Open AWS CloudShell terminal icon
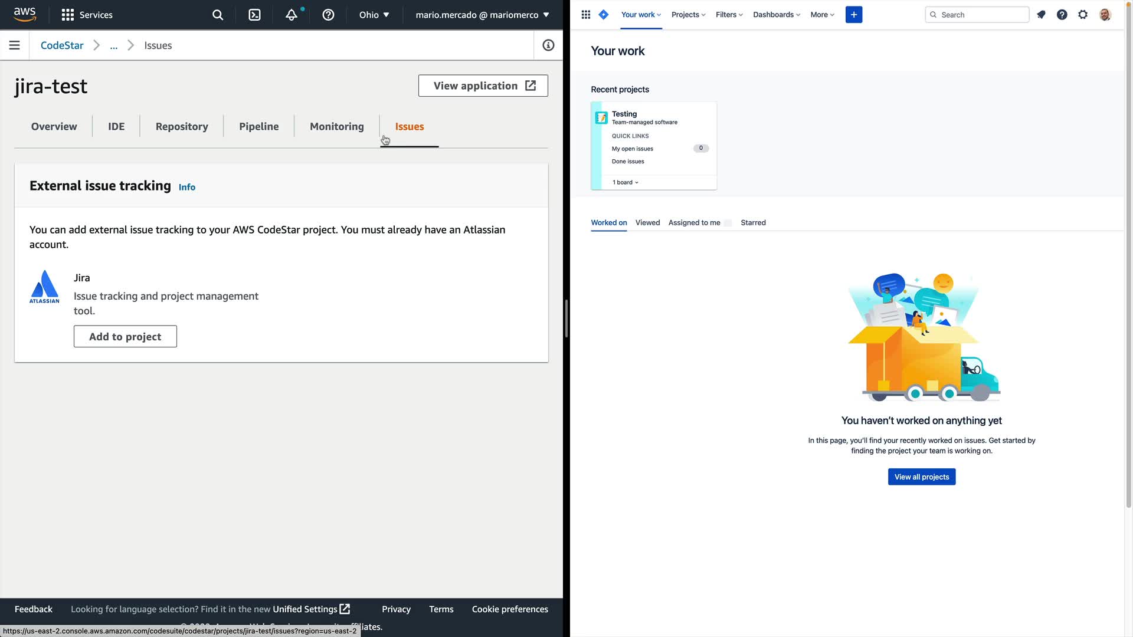Screen dimensions: 1133x637 click(254, 15)
